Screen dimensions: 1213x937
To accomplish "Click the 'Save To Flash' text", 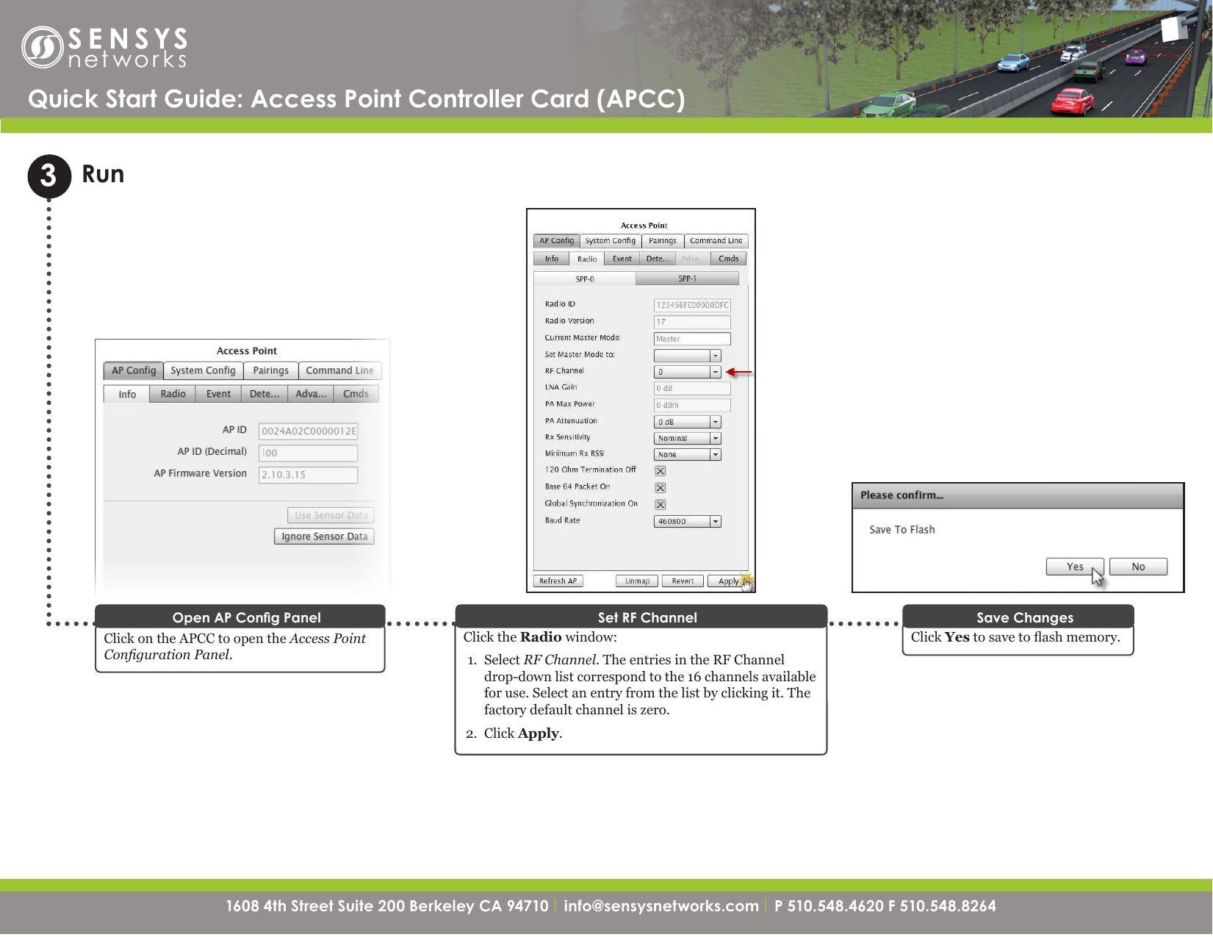I will (x=901, y=529).
